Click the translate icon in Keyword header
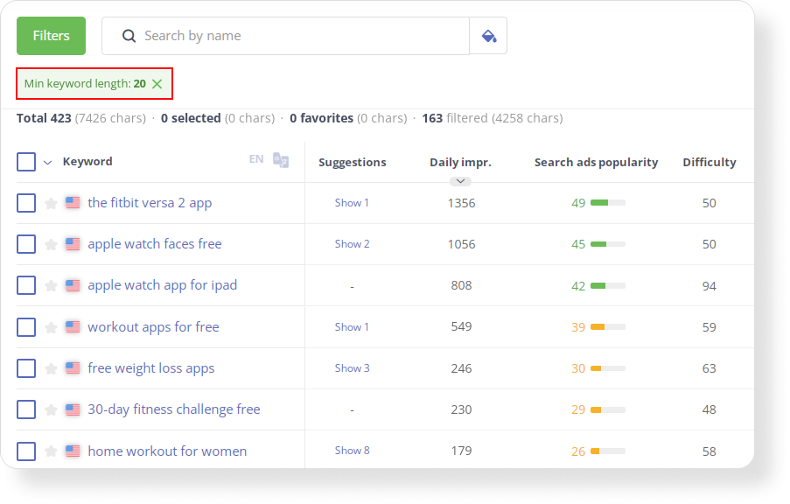 pos(281,159)
